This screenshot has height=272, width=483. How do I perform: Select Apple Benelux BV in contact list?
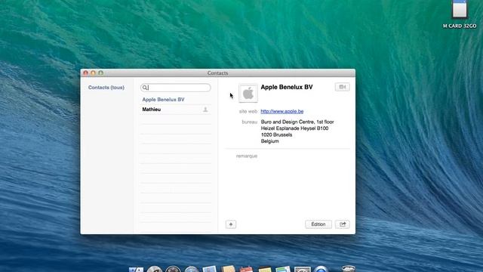176,100
